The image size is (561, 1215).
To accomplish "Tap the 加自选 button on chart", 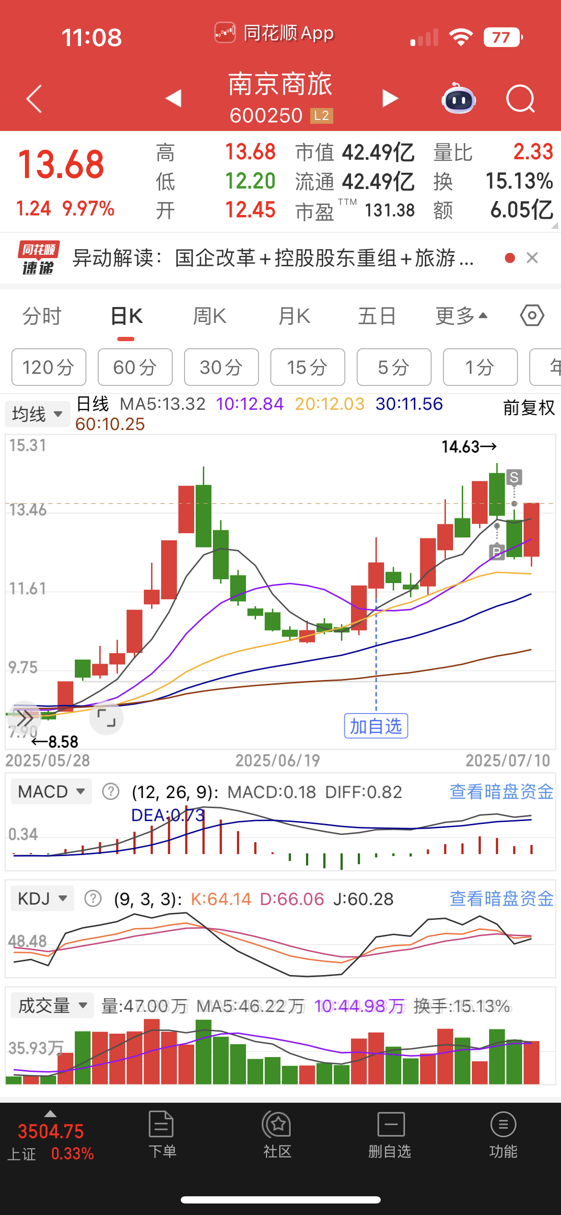I will click(376, 726).
